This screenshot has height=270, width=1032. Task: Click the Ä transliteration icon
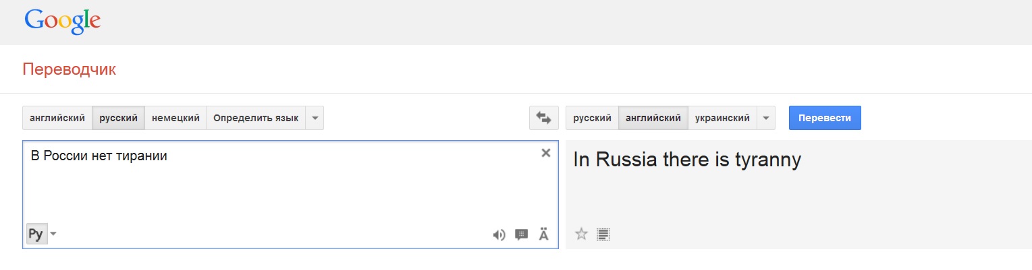pos(543,234)
